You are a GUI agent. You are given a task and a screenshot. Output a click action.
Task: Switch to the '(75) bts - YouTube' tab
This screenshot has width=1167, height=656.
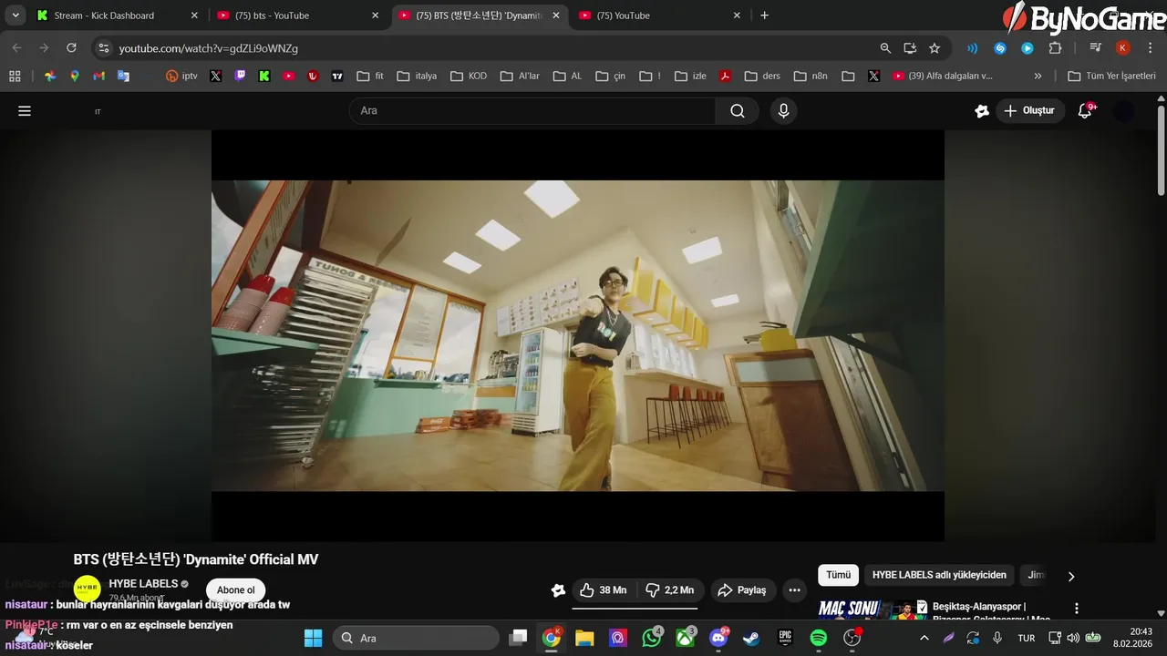pos(296,15)
